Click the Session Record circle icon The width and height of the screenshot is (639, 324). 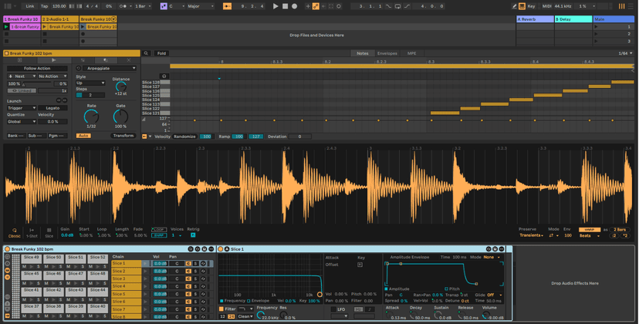[x=339, y=6]
